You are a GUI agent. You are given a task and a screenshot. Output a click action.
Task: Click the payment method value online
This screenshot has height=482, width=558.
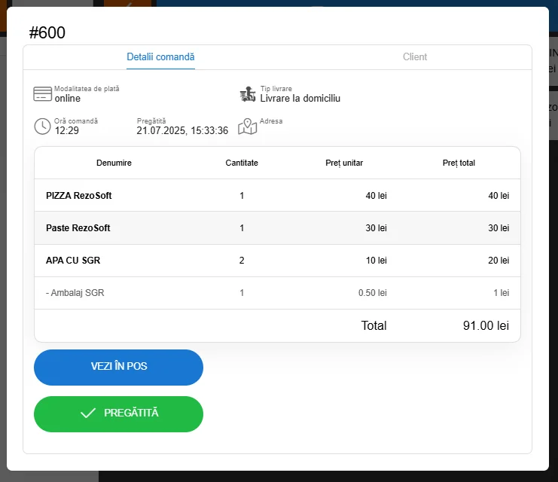[68, 98]
